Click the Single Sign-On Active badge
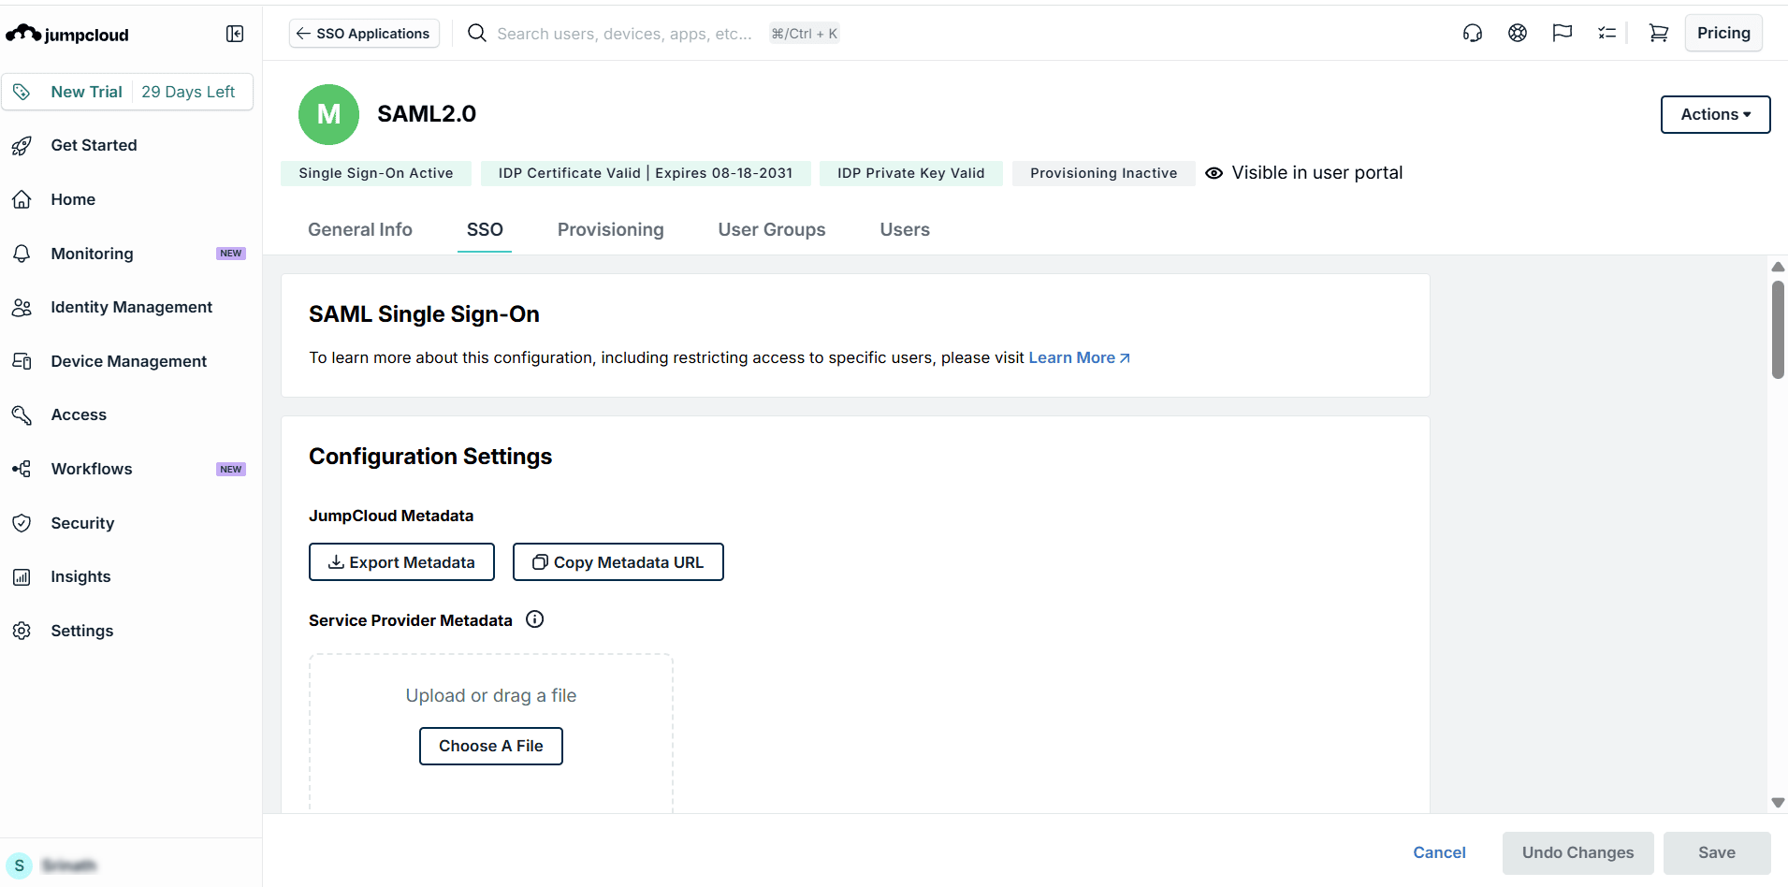This screenshot has height=887, width=1788. 376,173
